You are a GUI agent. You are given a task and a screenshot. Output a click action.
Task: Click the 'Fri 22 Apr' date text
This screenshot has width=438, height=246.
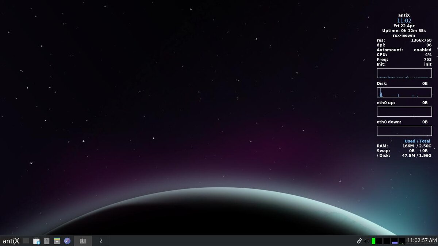(x=404, y=26)
